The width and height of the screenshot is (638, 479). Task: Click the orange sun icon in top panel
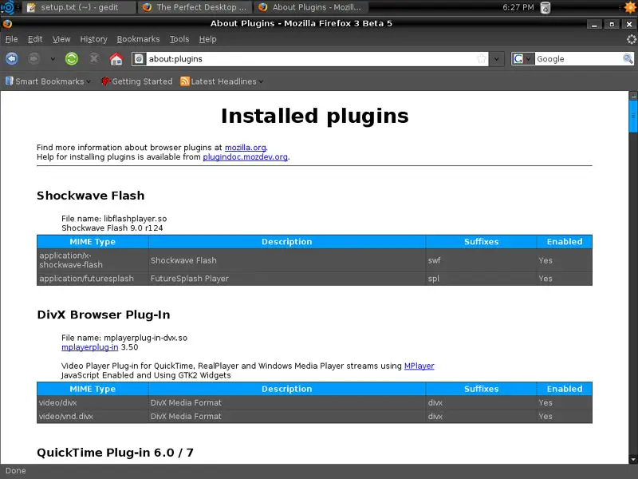(x=630, y=7)
